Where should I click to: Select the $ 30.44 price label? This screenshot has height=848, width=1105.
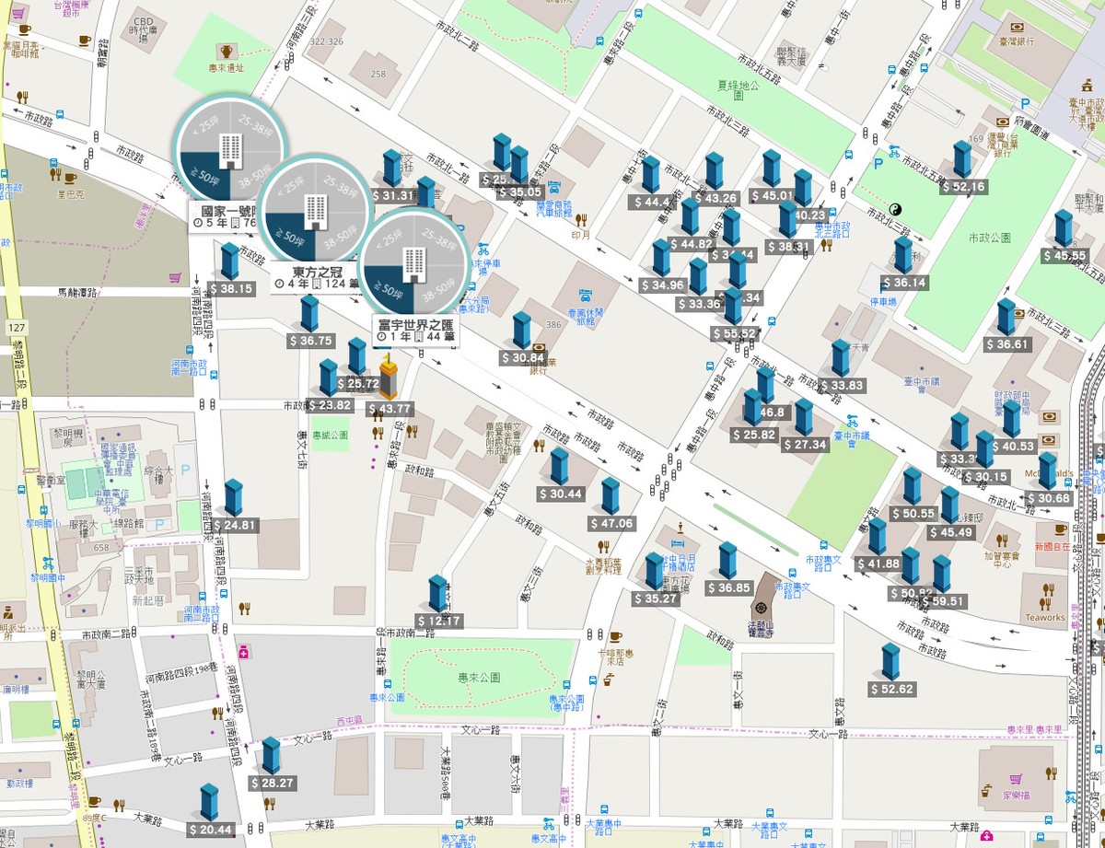coord(561,494)
